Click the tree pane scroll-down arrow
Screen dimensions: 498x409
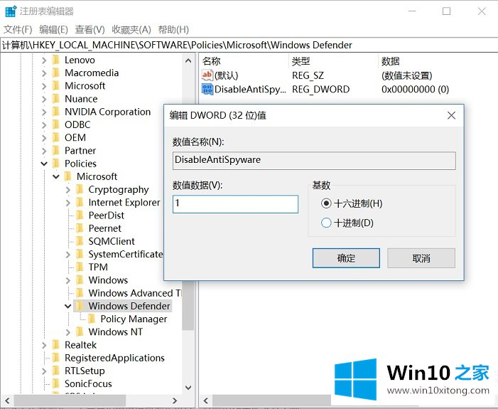point(188,388)
